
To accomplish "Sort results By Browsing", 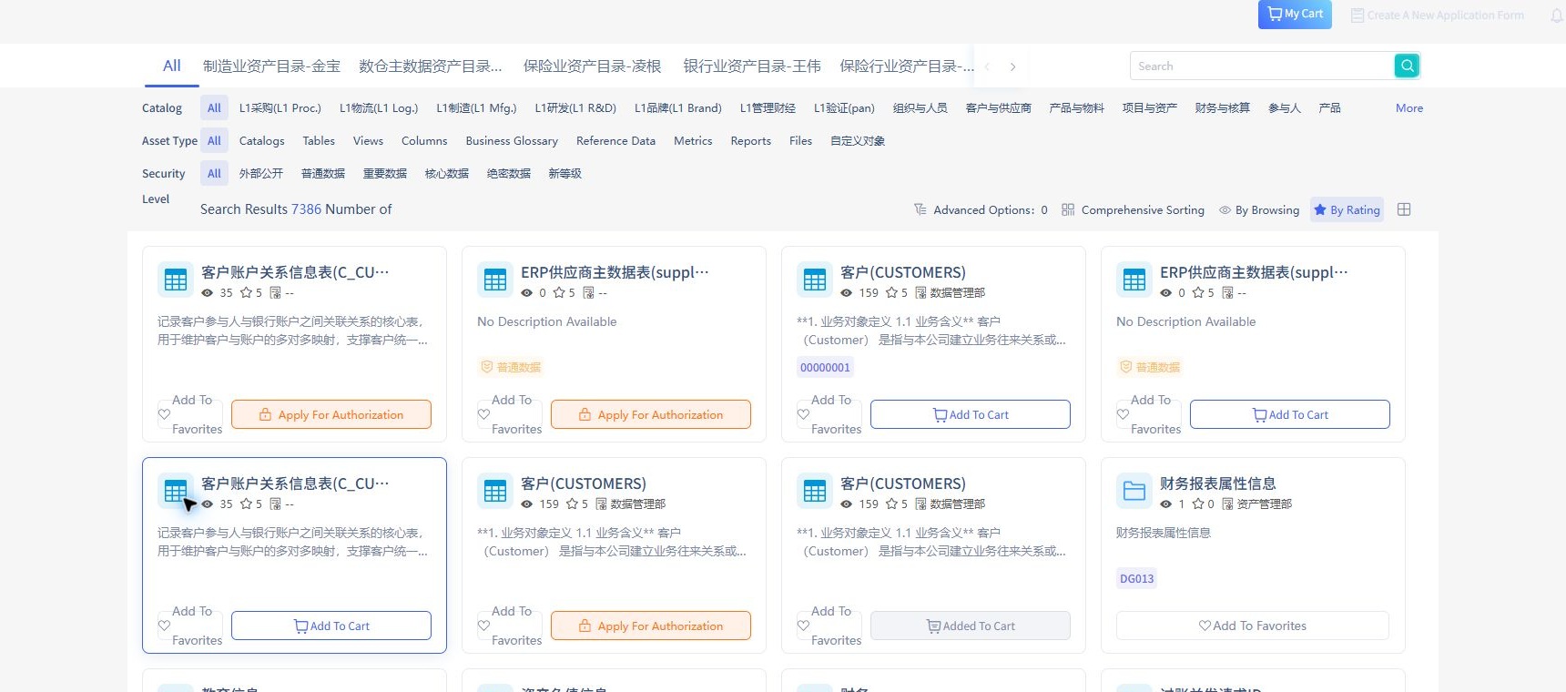I will [1259, 209].
